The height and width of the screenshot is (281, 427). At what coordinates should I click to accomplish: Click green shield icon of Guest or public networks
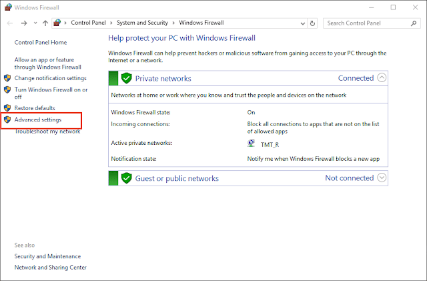click(x=126, y=178)
